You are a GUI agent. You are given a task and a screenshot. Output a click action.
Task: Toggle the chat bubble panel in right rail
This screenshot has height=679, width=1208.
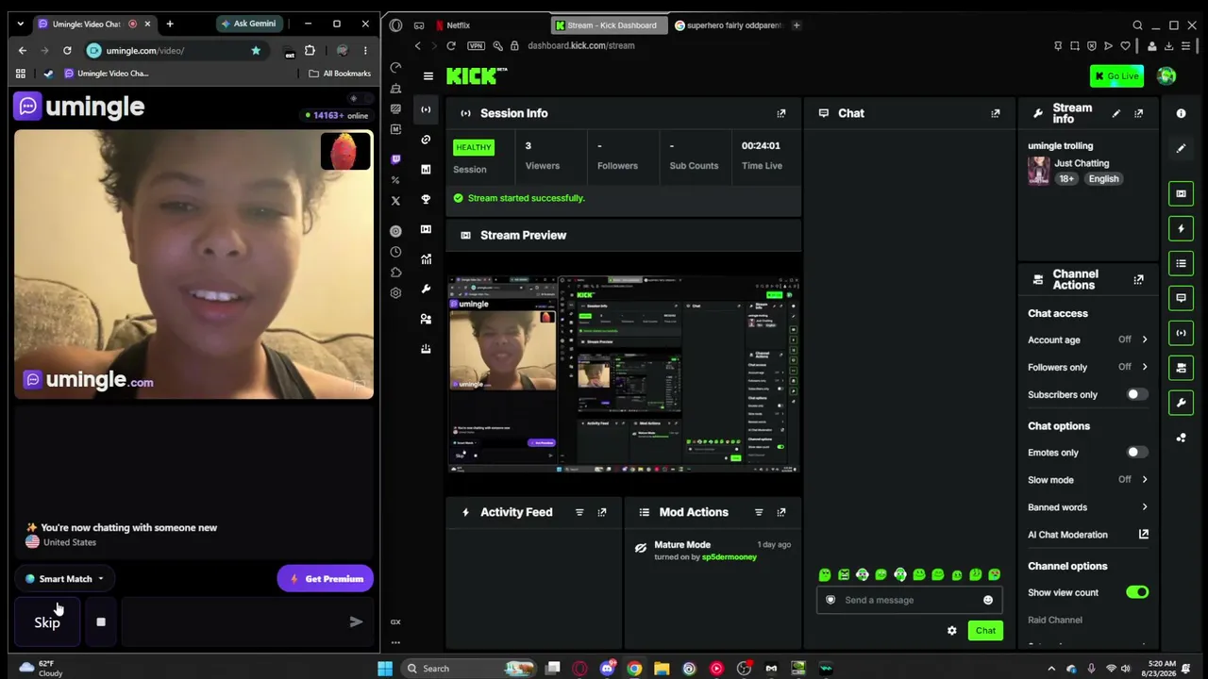click(x=1181, y=298)
